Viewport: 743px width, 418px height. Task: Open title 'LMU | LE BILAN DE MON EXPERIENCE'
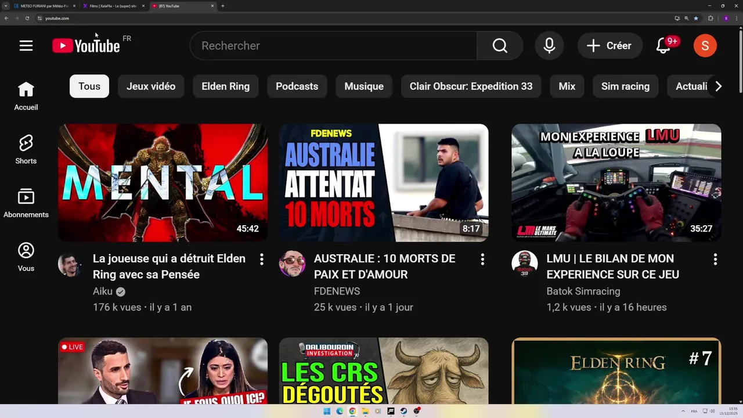pos(612,266)
